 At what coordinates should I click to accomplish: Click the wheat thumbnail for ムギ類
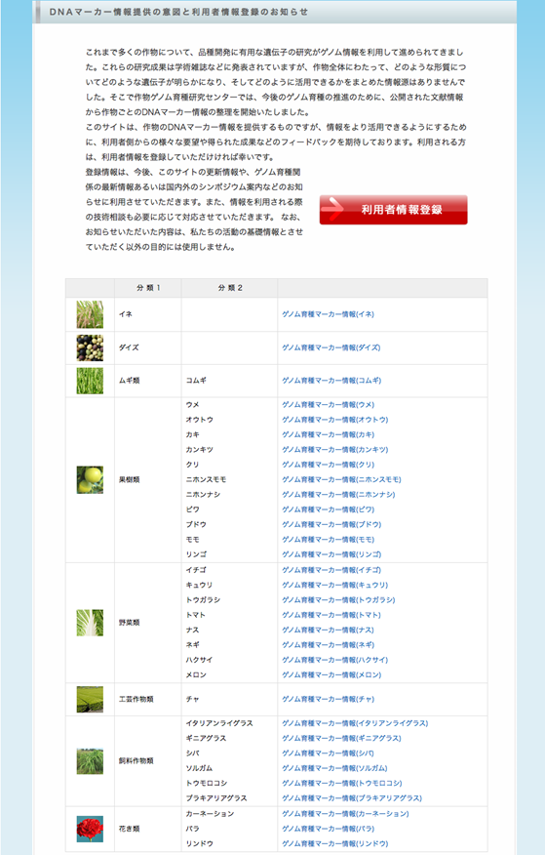pyautogui.click(x=90, y=381)
